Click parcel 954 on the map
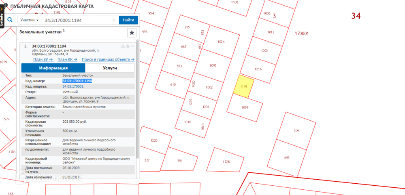 (x=151, y=13)
